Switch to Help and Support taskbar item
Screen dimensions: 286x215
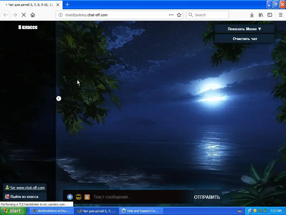(141, 211)
